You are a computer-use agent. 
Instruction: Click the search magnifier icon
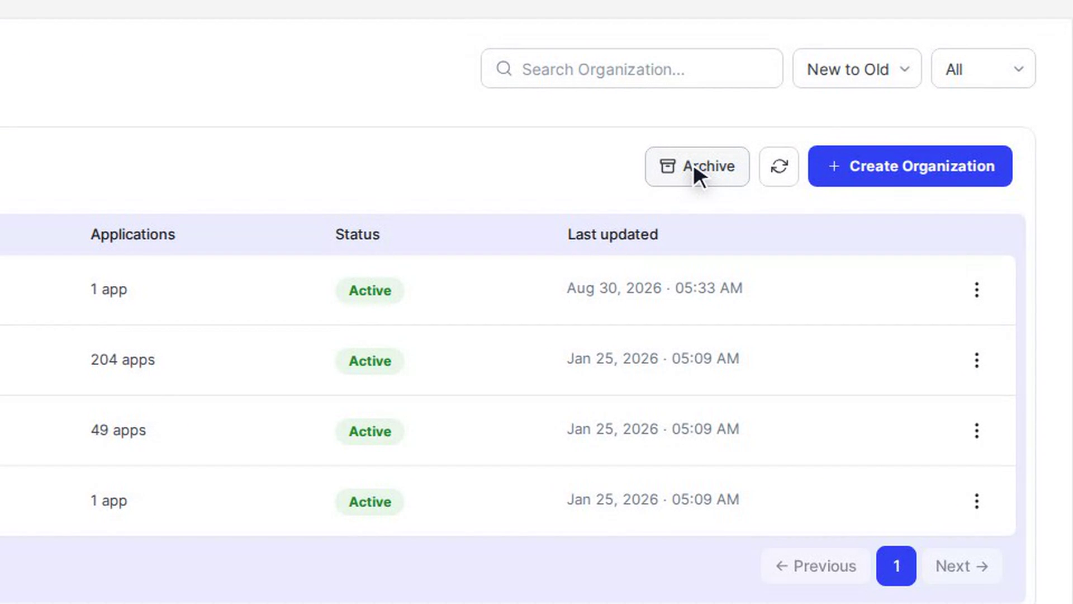click(504, 69)
